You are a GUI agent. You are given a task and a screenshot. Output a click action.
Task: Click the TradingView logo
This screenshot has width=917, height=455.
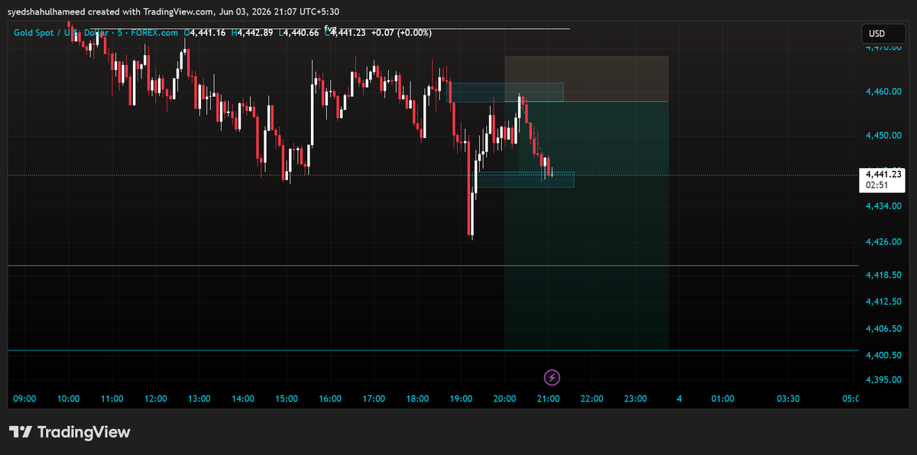pyautogui.click(x=70, y=432)
